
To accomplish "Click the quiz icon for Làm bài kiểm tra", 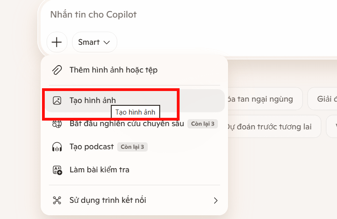I will click(57, 170).
